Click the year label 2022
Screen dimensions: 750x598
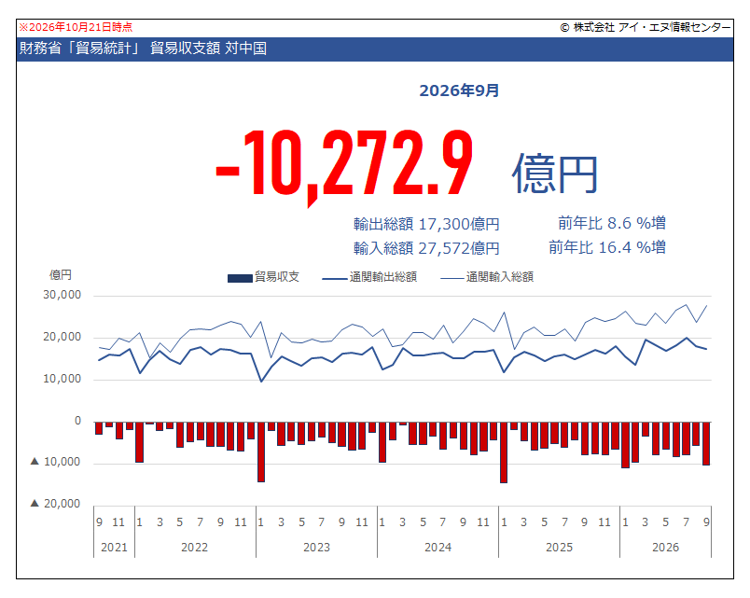tap(195, 548)
